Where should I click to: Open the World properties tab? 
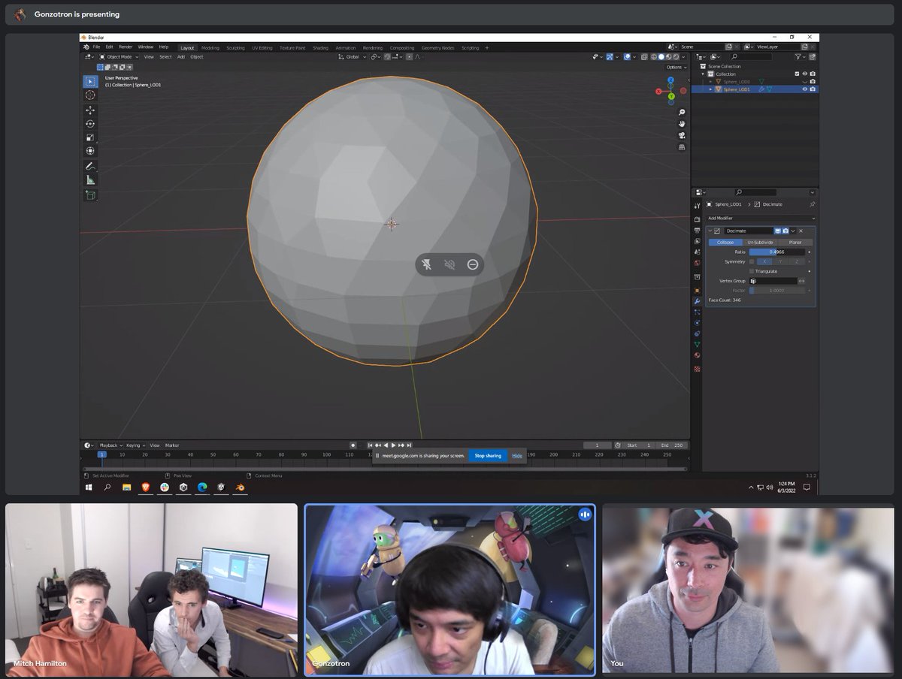click(697, 263)
